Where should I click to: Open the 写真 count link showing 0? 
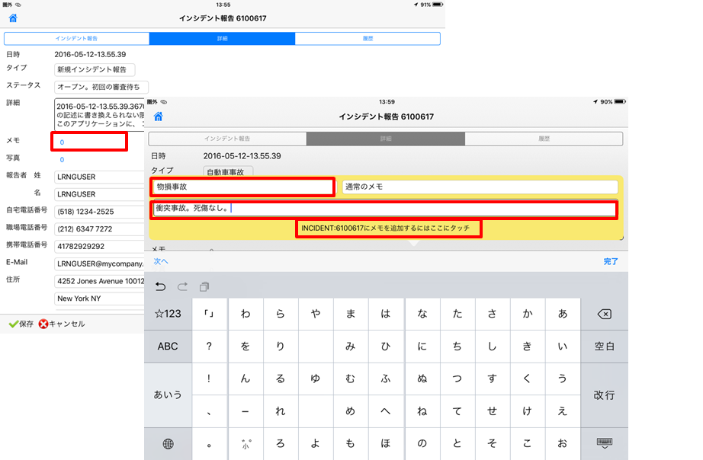[62, 159]
